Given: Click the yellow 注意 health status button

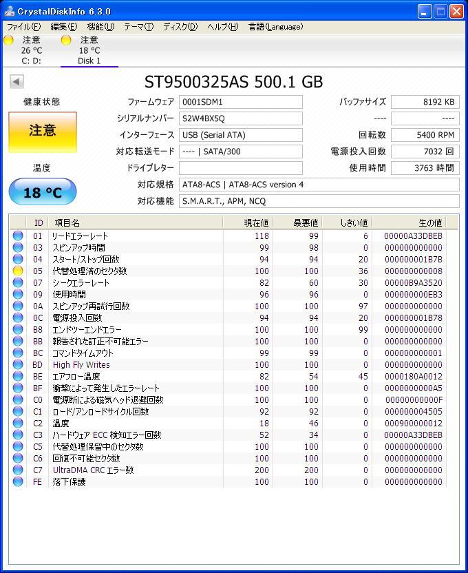Looking at the screenshot, I should [x=43, y=132].
